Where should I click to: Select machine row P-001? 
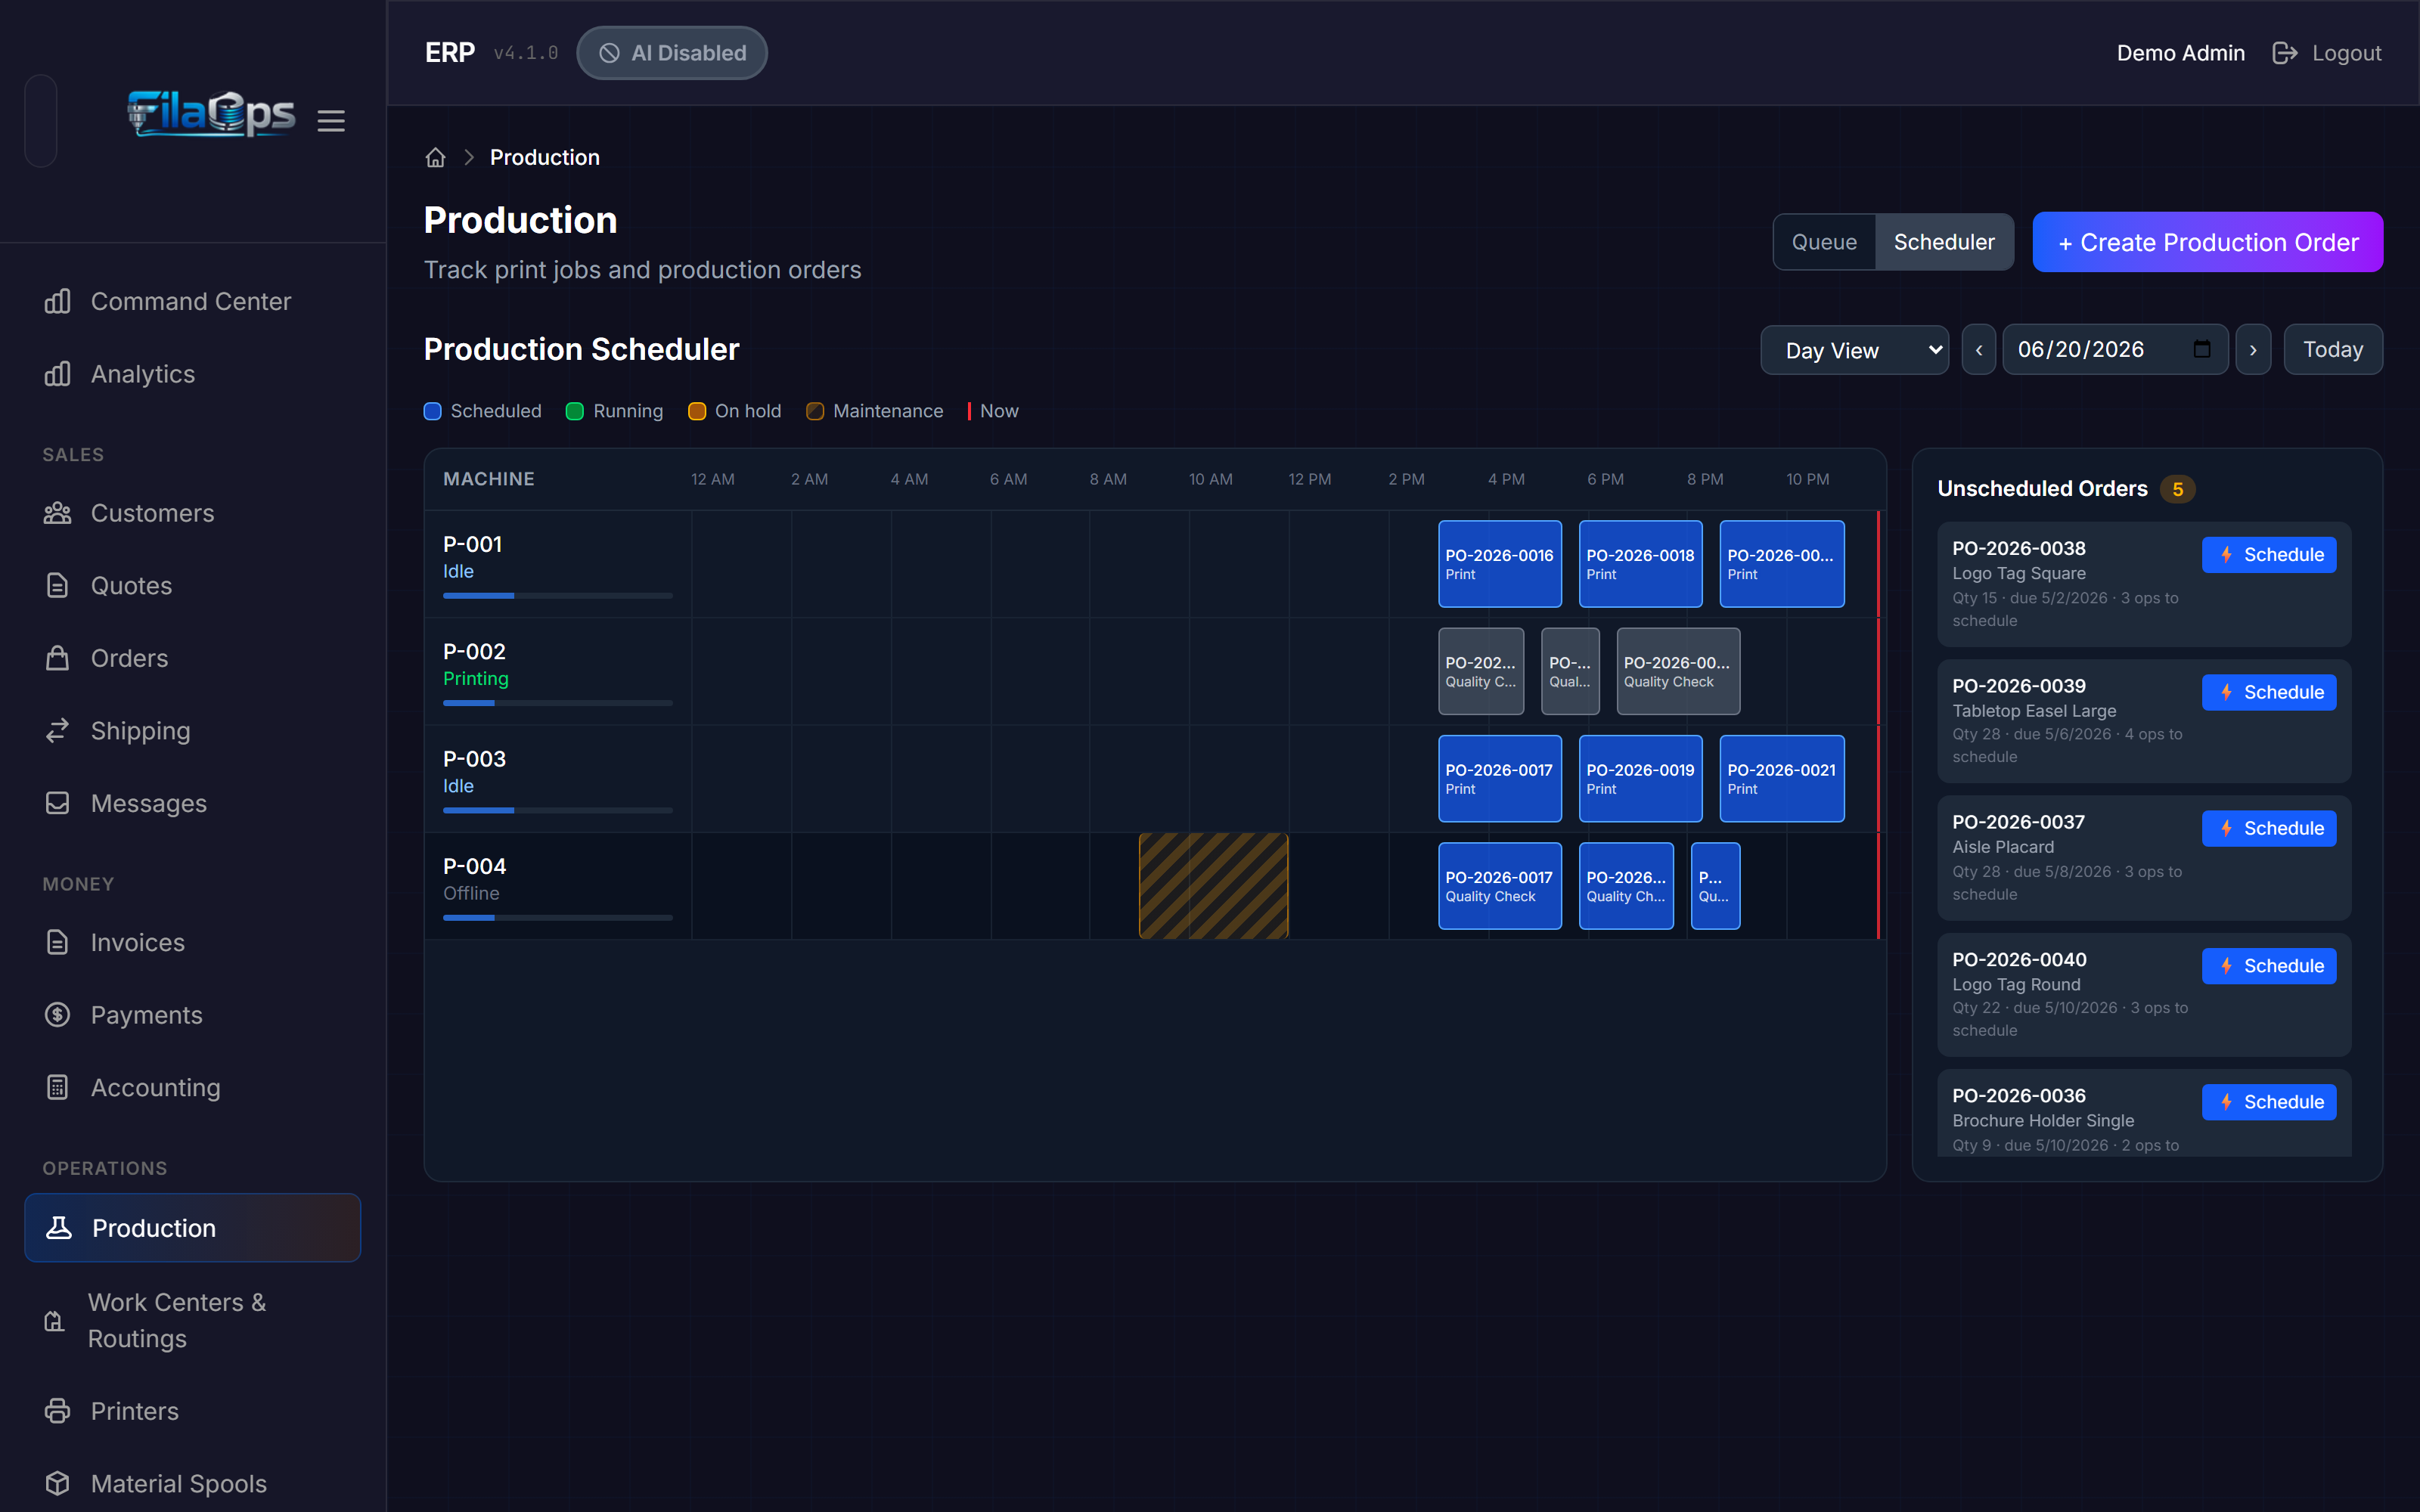[1155, 564]
